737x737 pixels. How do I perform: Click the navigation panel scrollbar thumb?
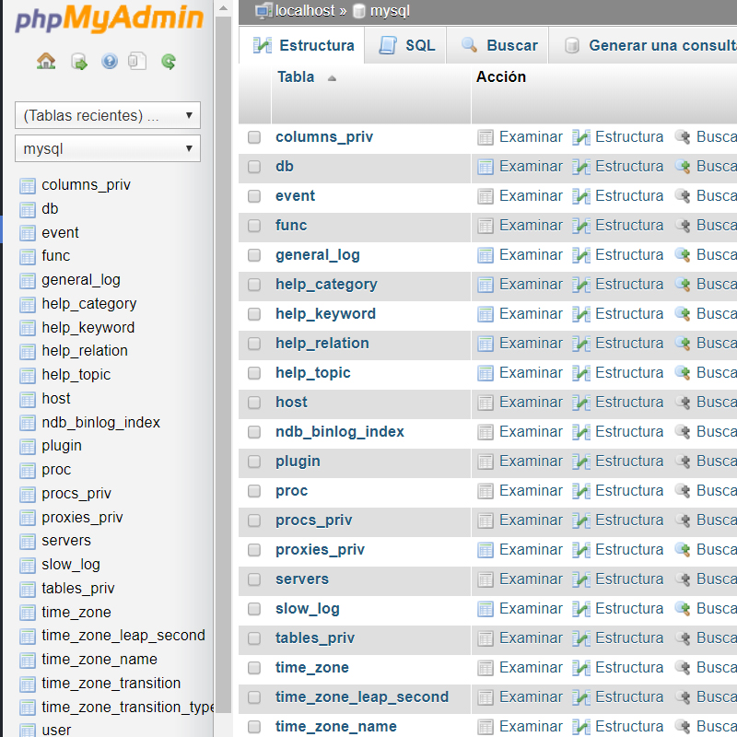223,365
